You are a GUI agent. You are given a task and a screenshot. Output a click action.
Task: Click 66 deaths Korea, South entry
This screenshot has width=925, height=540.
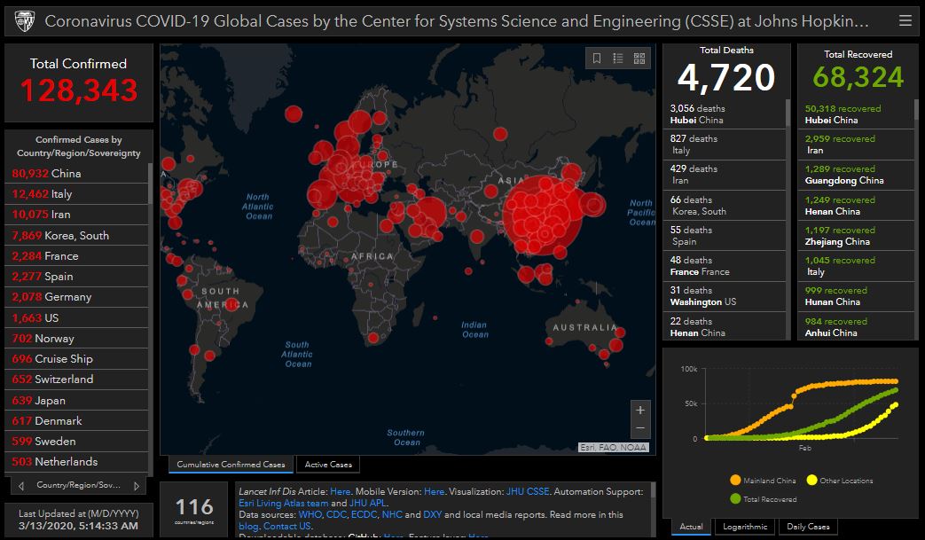pyautogui.click(x=725, y=205)
